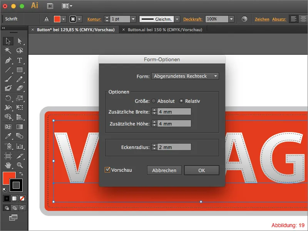308x231 pixels.
Task: Adjust the Eckenradius stepper arrows
Action: tap(154, 147)
